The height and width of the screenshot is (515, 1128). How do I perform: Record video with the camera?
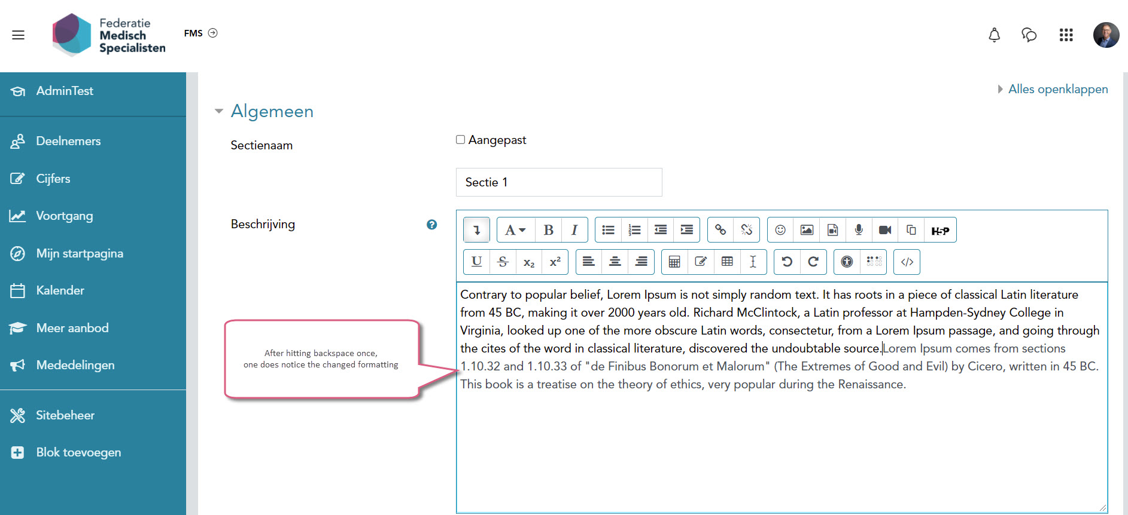pyautogui.click(x=885, y=230)
